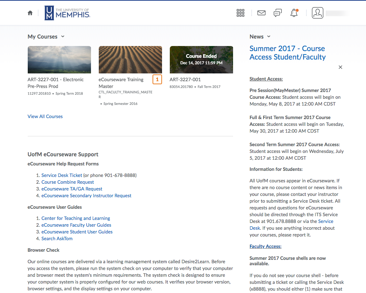Open the notifications bell icon
Image resolution: width=366 pixels, height=293 pixels.
[294, 13]
